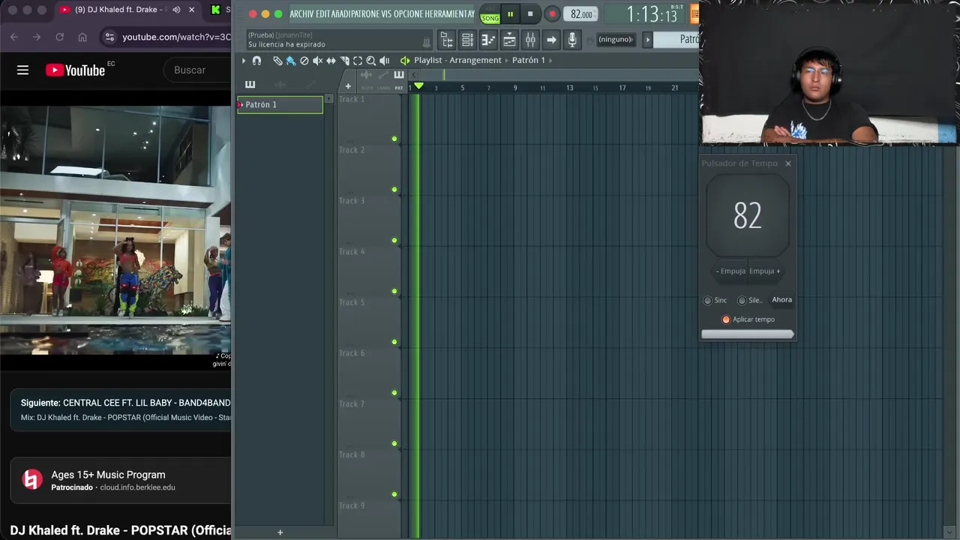Click the YouTube logo
Viewport: 960px width, 540px height.
point(75,70)
